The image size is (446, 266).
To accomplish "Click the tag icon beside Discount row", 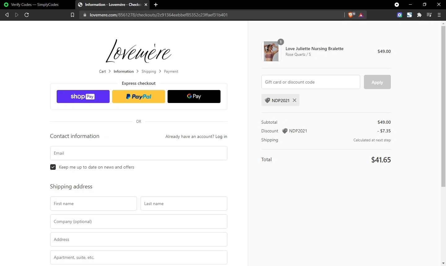I will tap(285, 131).
